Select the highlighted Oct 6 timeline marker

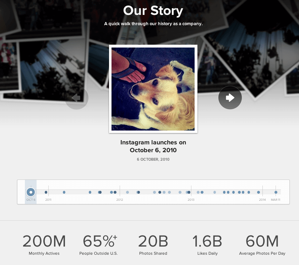click(31, 192)
